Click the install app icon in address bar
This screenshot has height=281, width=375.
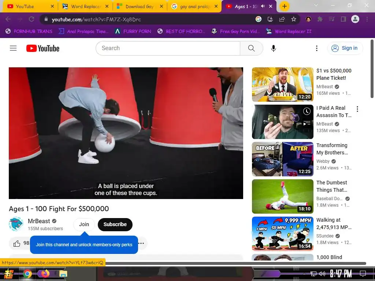270,19
